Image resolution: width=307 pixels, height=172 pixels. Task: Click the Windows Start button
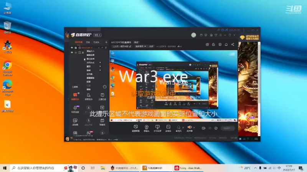(5, 168)
